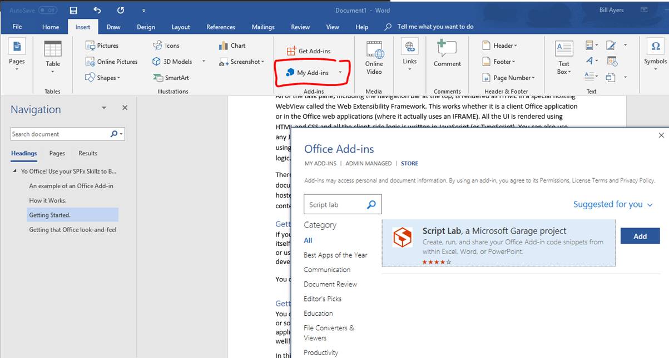Select Headings tab in Navigation pane
The image size is (669, 358).
click(x=24, y=153)
